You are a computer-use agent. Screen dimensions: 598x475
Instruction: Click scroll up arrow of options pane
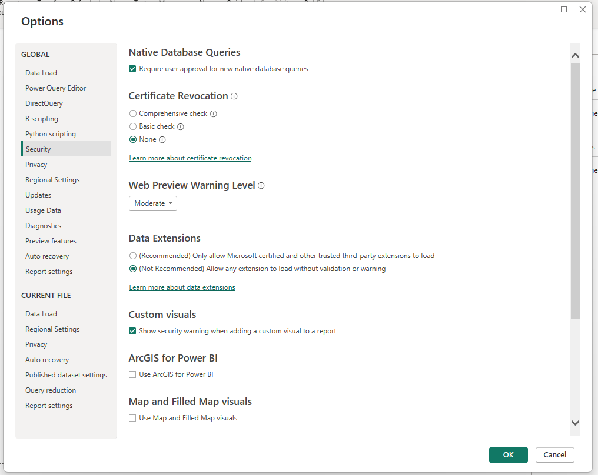point(575,56)
